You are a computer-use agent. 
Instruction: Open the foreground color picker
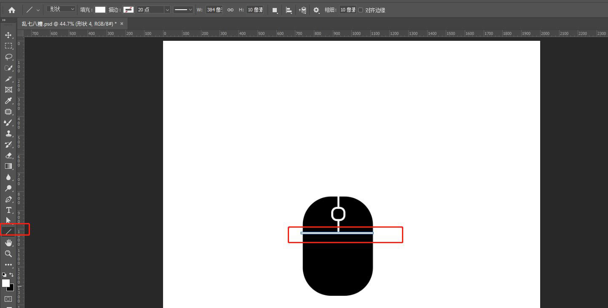[x=5, y=283]
